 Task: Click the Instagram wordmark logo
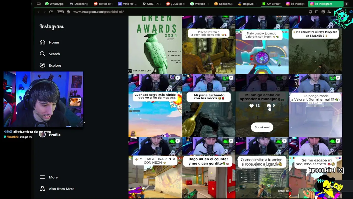[52, 27]
